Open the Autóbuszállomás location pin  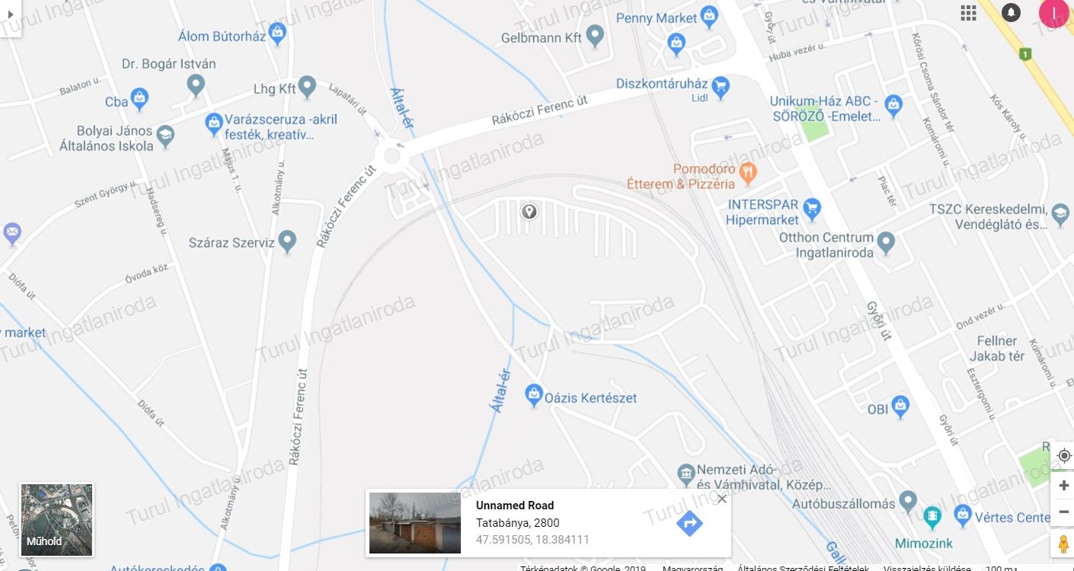tap(907, 501)
